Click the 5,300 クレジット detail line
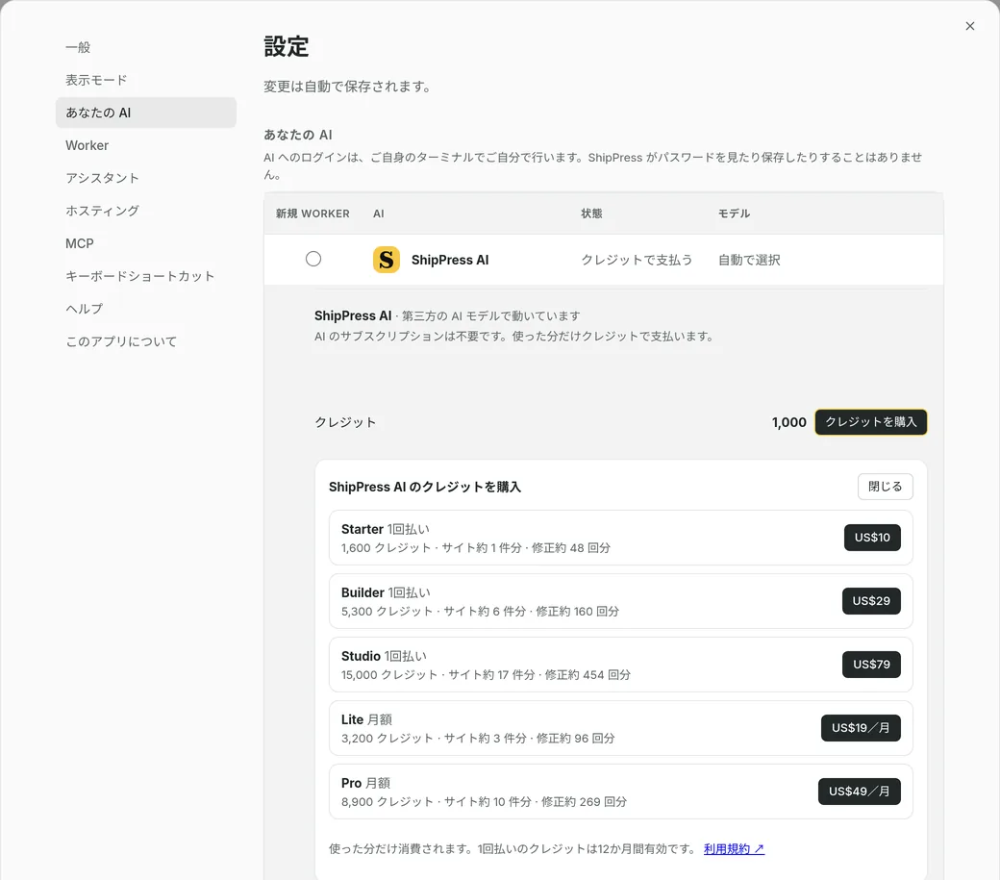 point(480,612)
